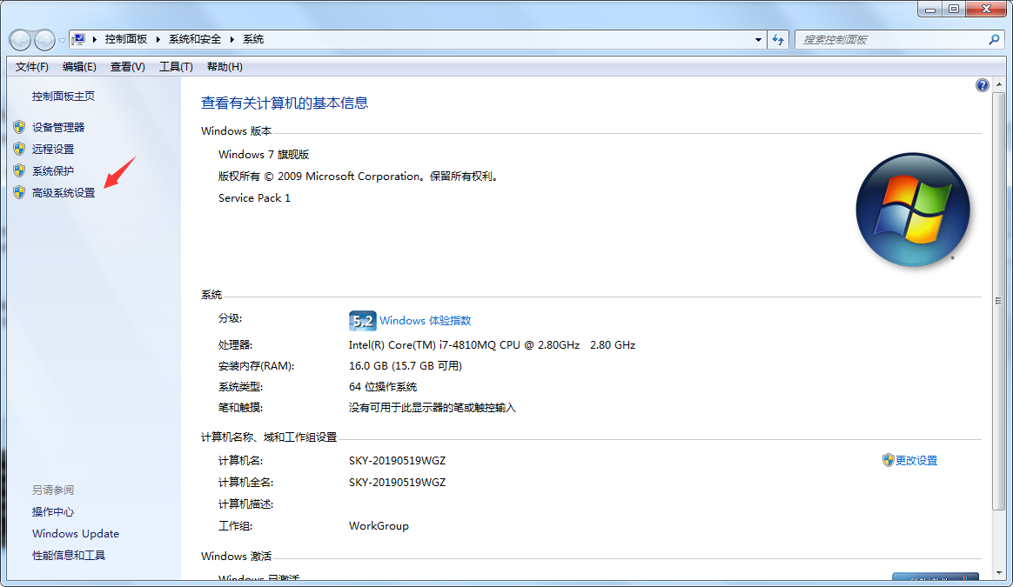Click the vertical scrollbar thumb

(999, 300)
